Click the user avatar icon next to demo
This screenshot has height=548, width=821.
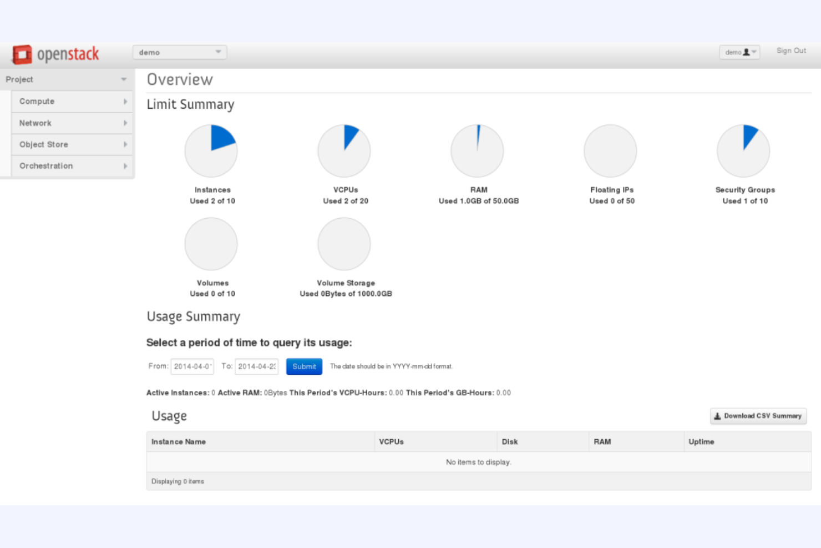tap(746, 52)
